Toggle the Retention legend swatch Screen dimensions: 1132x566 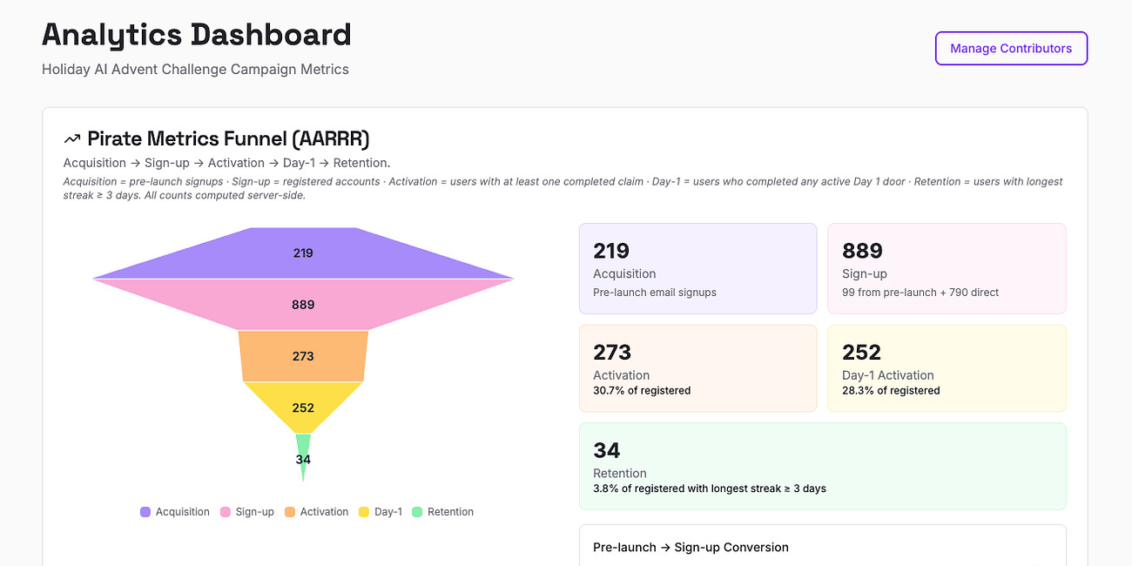pyautogui.click(x=417, y=512)
